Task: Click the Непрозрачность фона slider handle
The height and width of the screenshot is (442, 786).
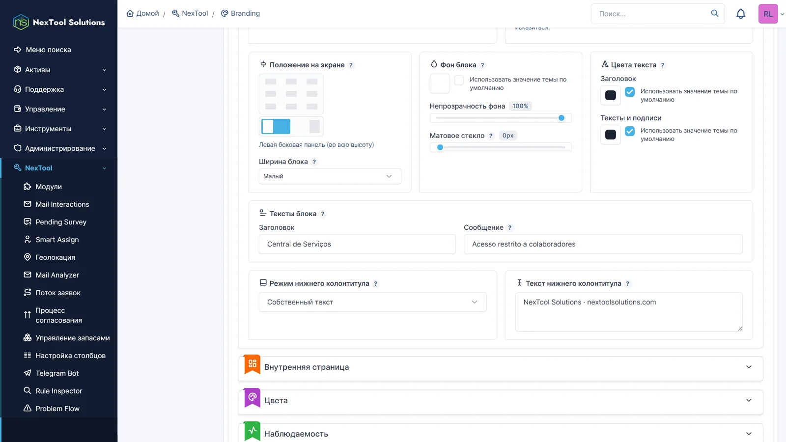Action: (561, 118)
